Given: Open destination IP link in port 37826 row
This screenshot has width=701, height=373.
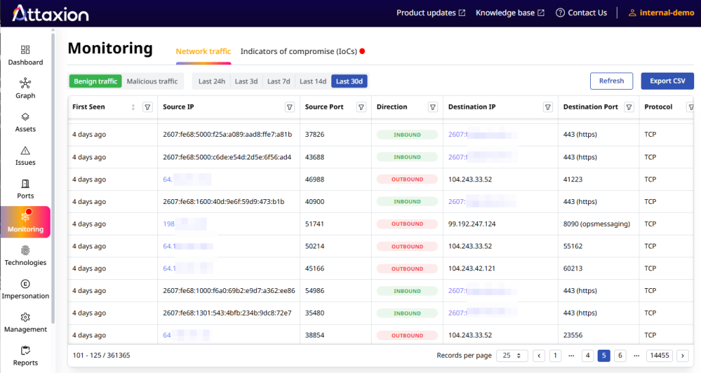Looking at the screenshot, I should [482, 134].
